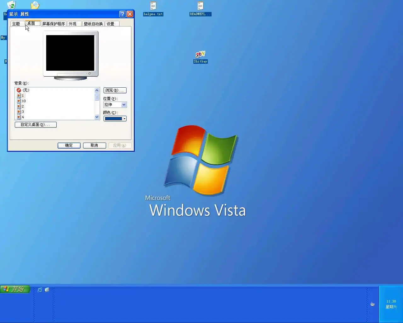This screenshot has width=403, height=323.
Task: Click the background list scrollbar thumb
Action: (x=97, y=97)
